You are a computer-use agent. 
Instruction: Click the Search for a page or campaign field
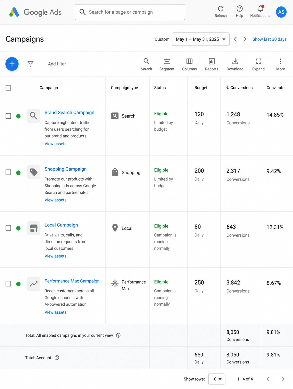click(x=130, y=12)
